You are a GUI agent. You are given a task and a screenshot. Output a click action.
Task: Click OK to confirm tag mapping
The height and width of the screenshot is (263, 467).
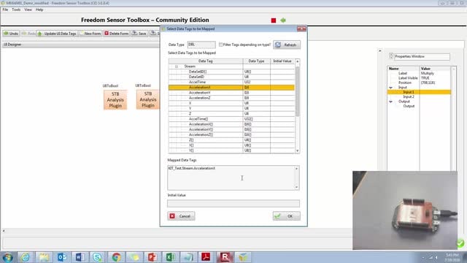[286, 216]
